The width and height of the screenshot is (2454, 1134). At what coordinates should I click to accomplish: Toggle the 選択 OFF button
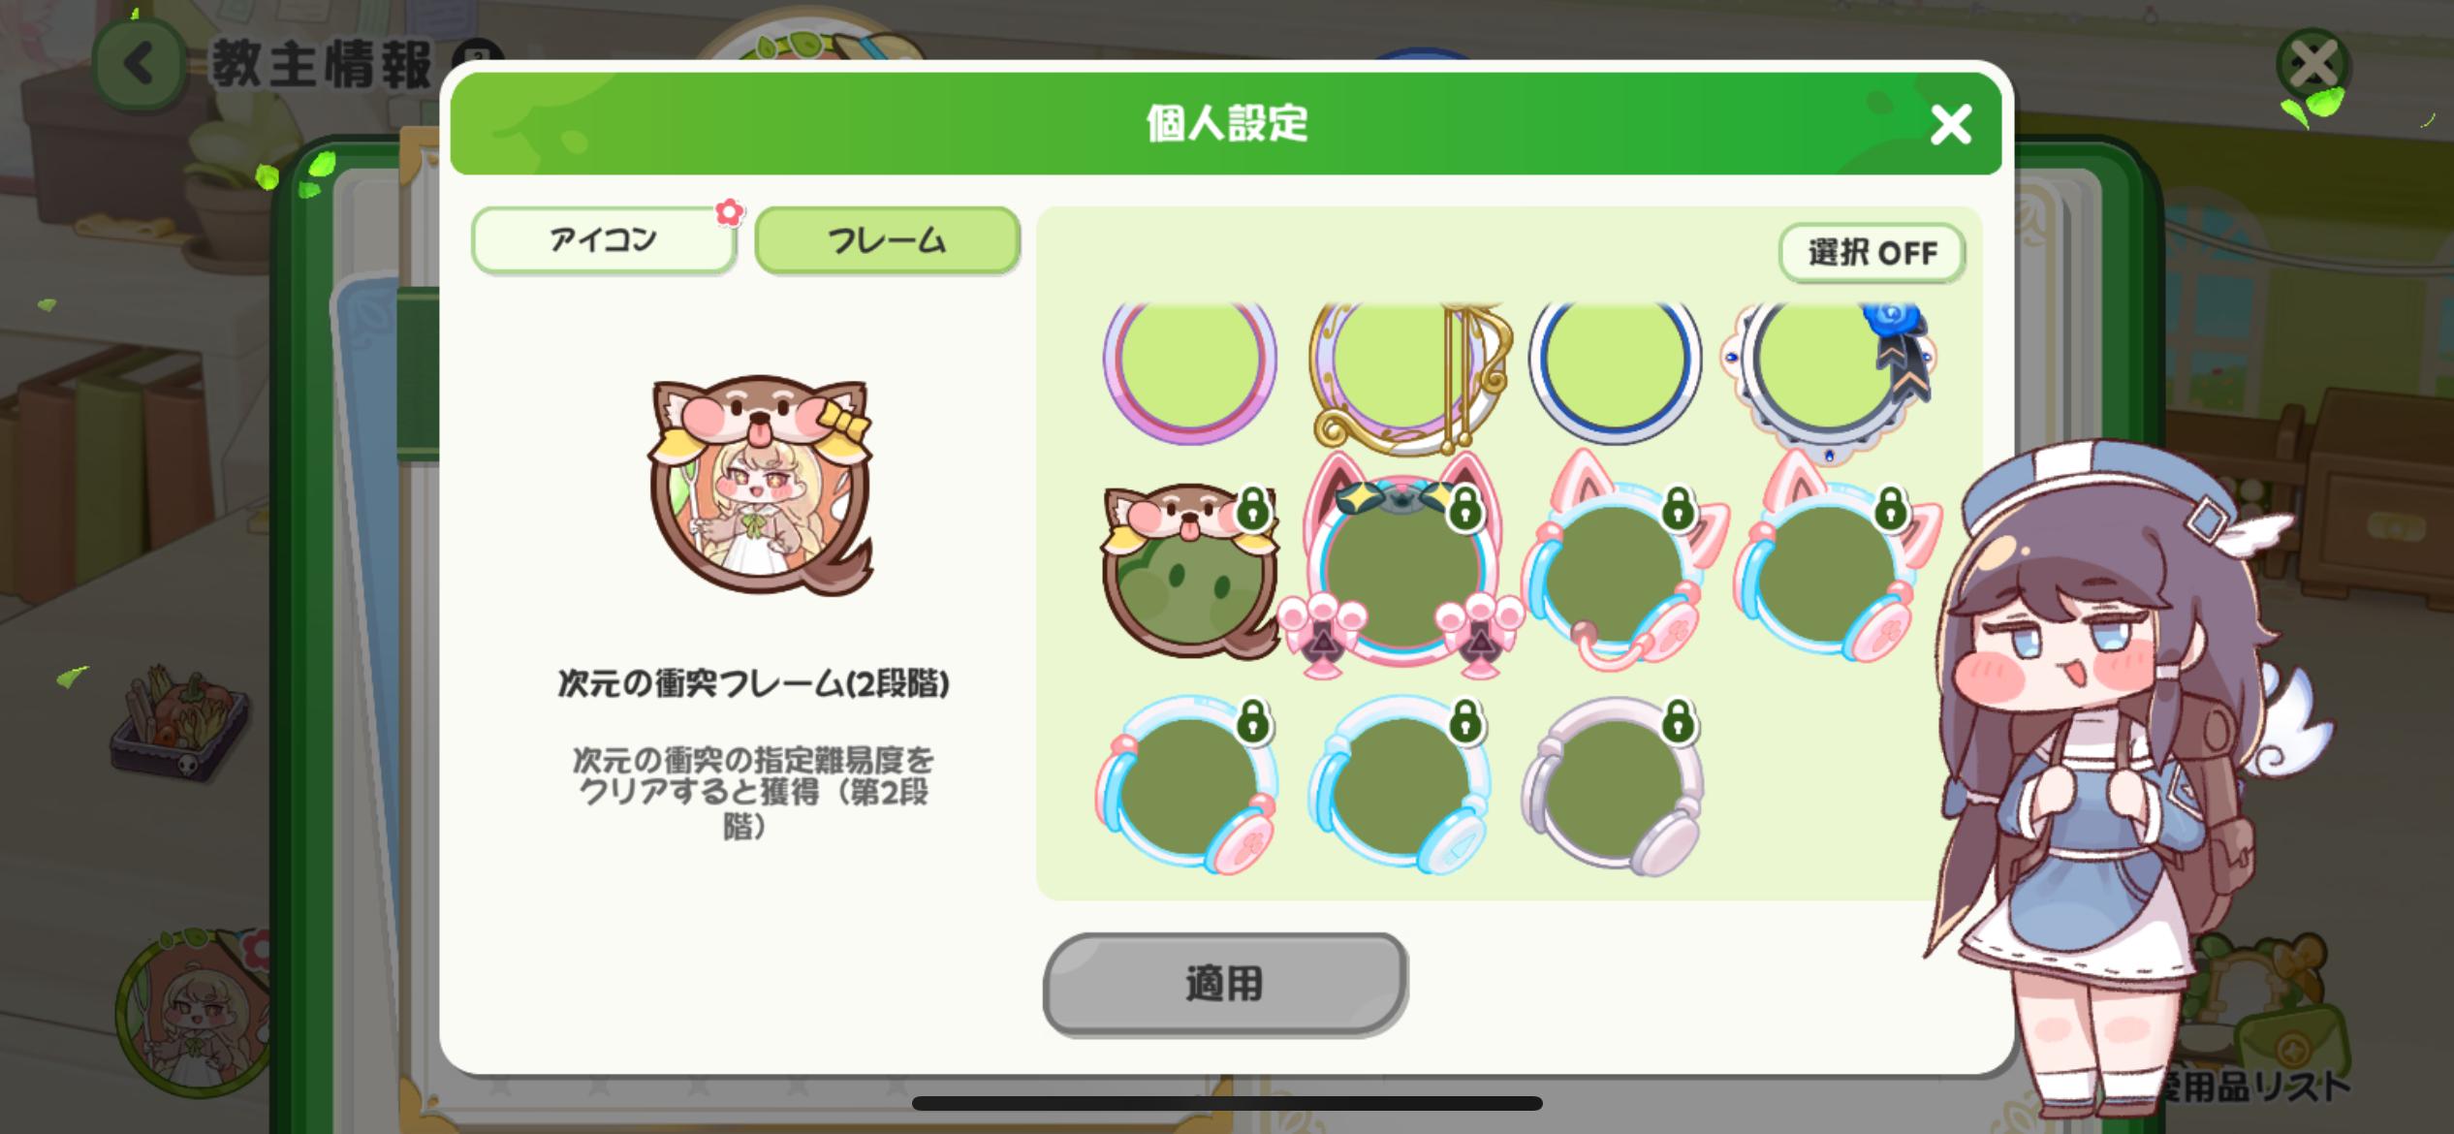point(1872,253)
